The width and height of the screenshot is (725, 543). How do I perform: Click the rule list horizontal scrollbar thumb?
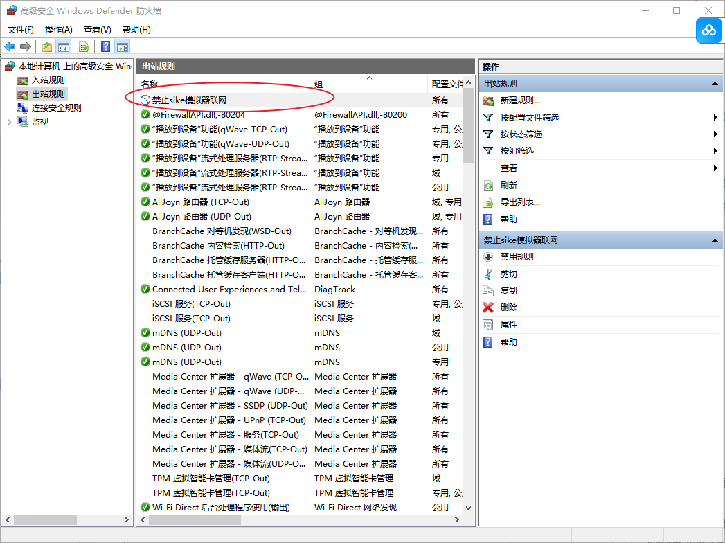[x=195, y=520]
